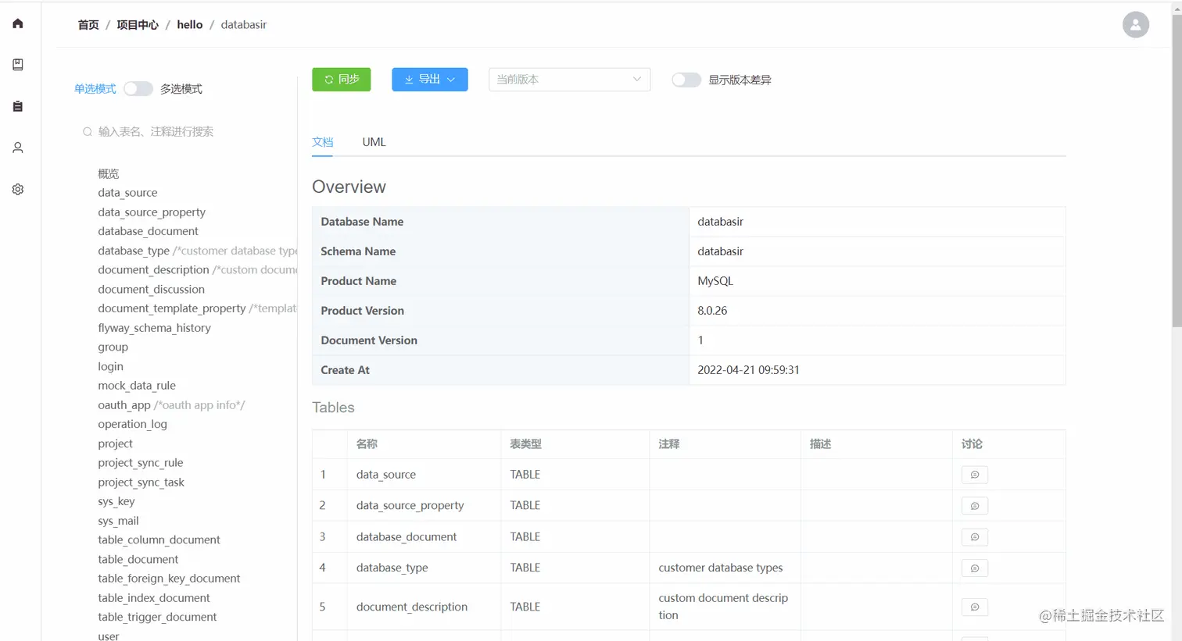Screen dimensions: 1182x641
Task: Click data_source name in Tables grid
Action: pos(385,475)
